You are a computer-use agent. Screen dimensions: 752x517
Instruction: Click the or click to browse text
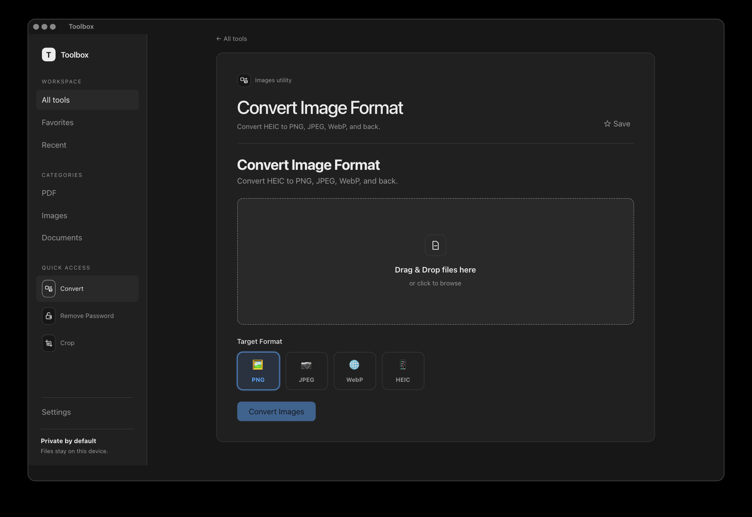coord(435,283)
